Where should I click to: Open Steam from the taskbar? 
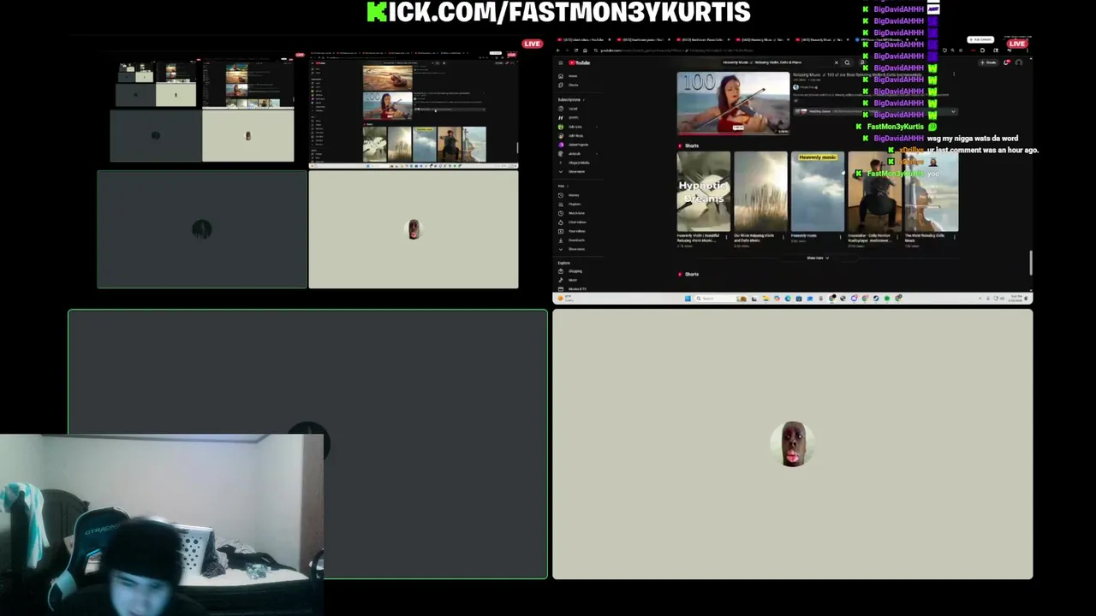click(x=876, y=299)
